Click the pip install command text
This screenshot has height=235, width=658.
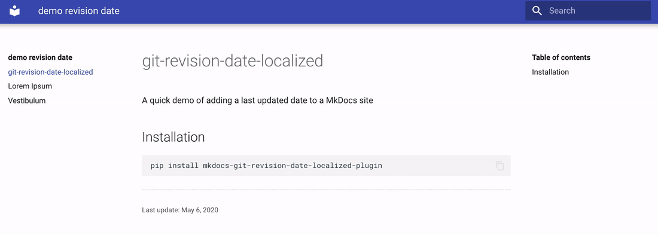point(266,166)
